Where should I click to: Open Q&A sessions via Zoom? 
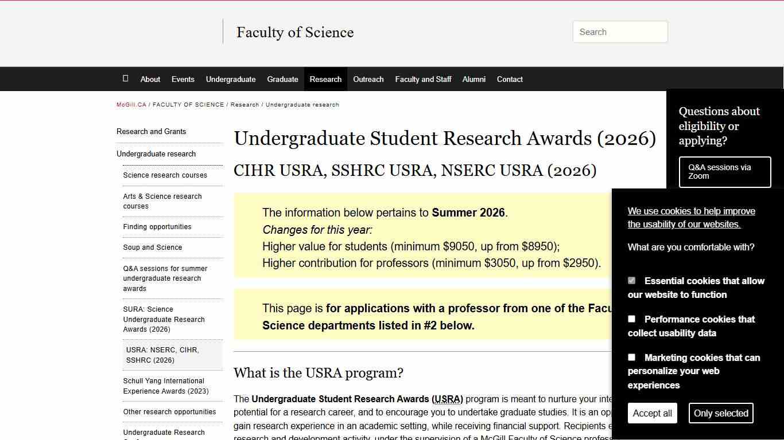tap(725, 172)
